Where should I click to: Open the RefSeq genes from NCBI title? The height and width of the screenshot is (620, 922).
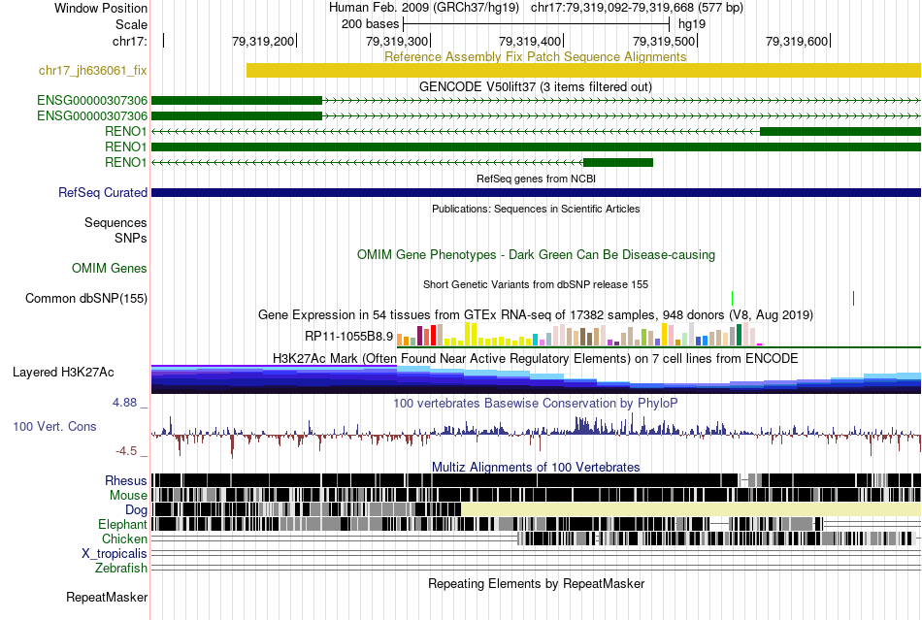(x=536, y=179)
